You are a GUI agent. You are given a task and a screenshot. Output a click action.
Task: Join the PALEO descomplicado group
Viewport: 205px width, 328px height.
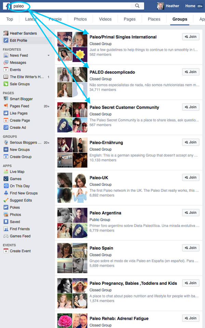(x=191, y=72)
